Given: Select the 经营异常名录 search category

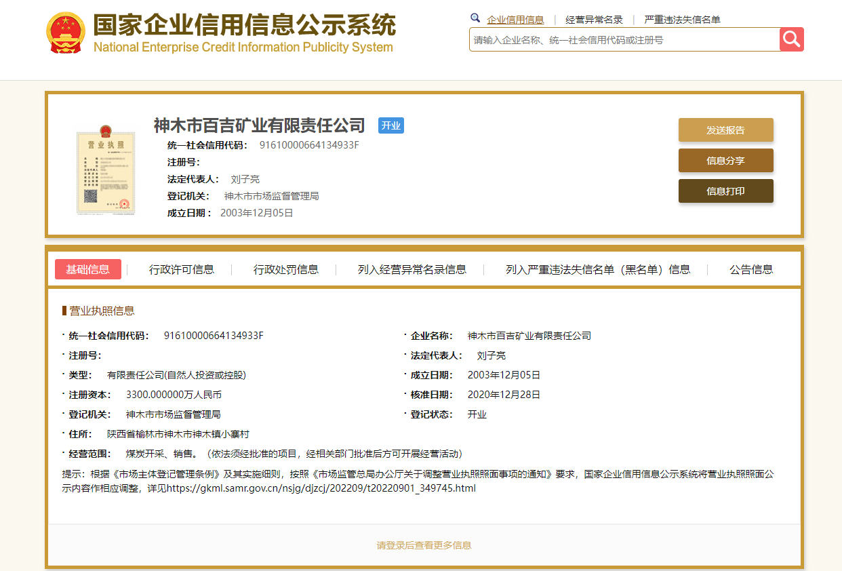Looking at the screenshot, I should (x=594, y=20).
